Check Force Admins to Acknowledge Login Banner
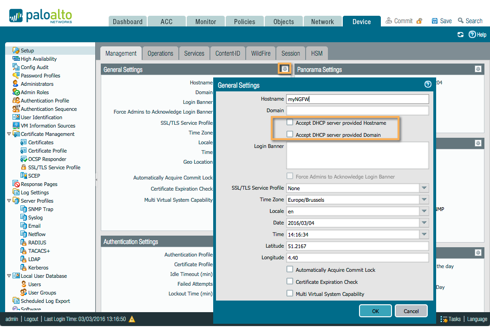 point(290,176)
